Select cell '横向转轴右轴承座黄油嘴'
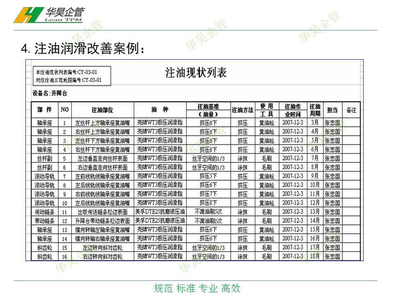This screenshot has width=394, height=296. pyautogui.click(x=103, y=238)
